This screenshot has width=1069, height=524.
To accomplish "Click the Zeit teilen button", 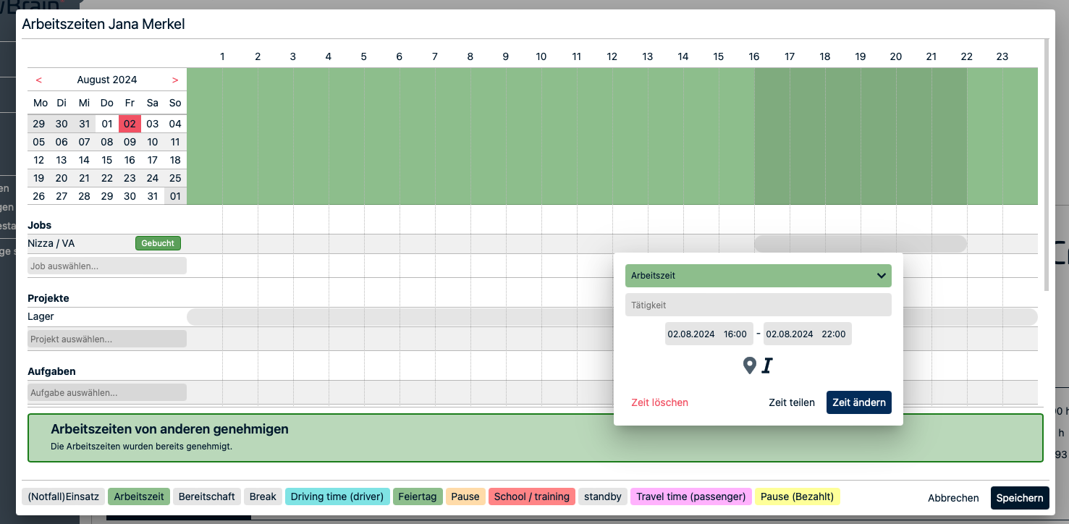I will pyautogui.click(x=791, y=402).
